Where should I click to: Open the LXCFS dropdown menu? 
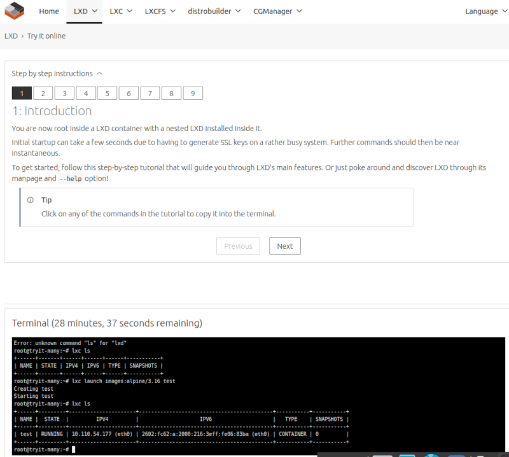160,11
